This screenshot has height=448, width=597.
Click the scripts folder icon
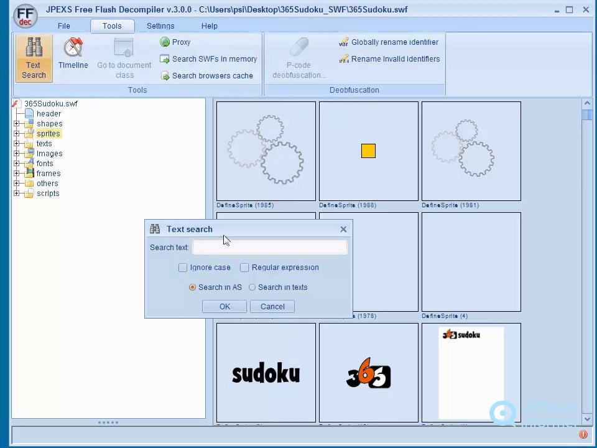coord(29,193)
